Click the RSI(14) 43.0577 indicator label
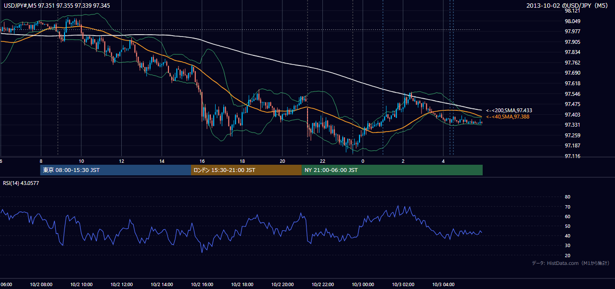615x289 pixels. [21, 183]
